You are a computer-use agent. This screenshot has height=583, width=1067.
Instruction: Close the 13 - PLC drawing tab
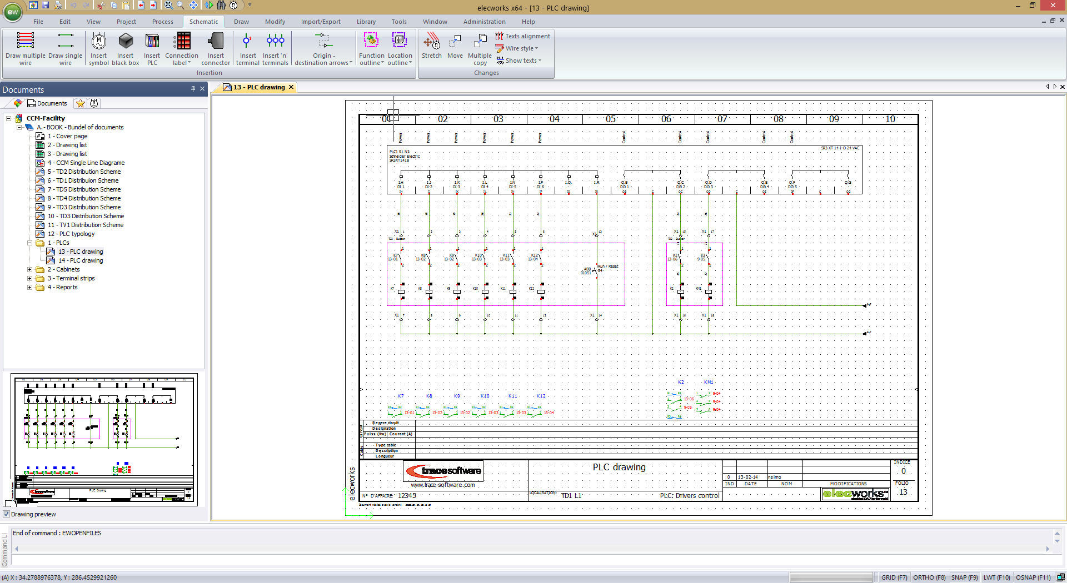click(291, 87)
